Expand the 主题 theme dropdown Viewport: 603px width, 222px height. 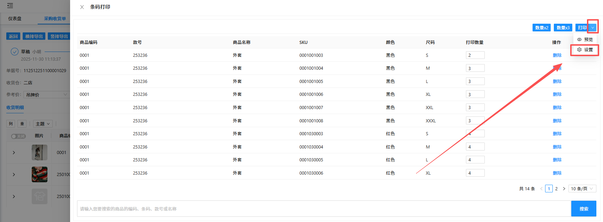click(x=43, y=124)
